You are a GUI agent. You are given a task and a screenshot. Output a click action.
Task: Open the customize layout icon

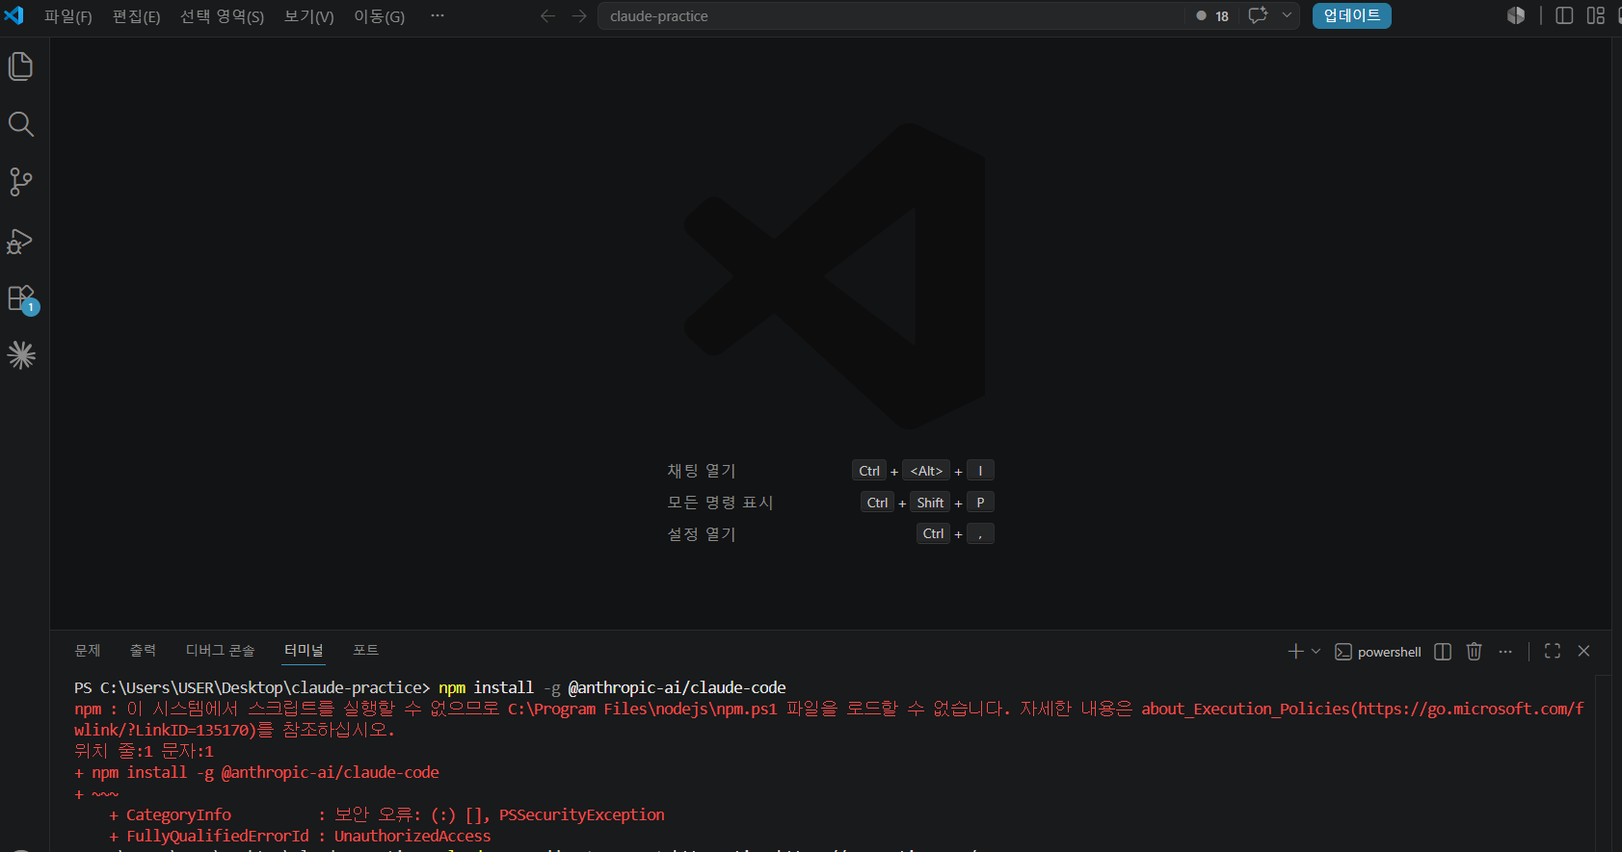tap(1596, 15)
